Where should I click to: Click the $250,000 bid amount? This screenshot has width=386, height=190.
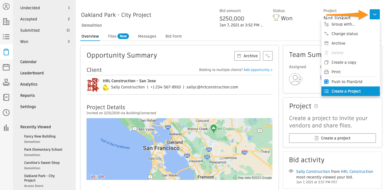[232, 19]
